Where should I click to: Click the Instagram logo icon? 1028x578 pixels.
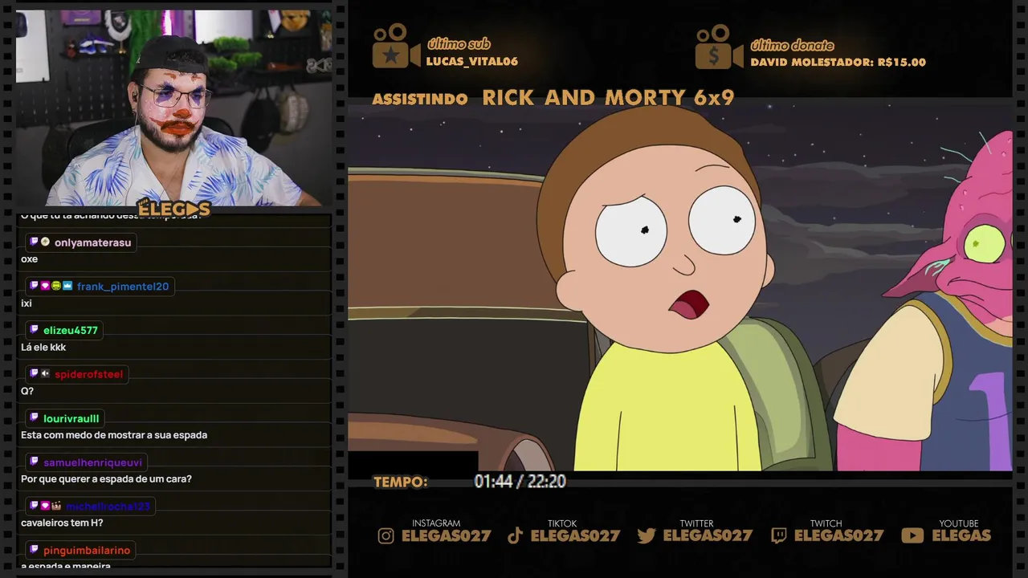coord(386,536)
